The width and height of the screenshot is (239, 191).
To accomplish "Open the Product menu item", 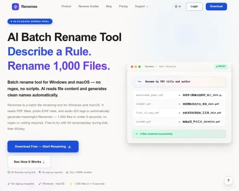I will 66,6.
